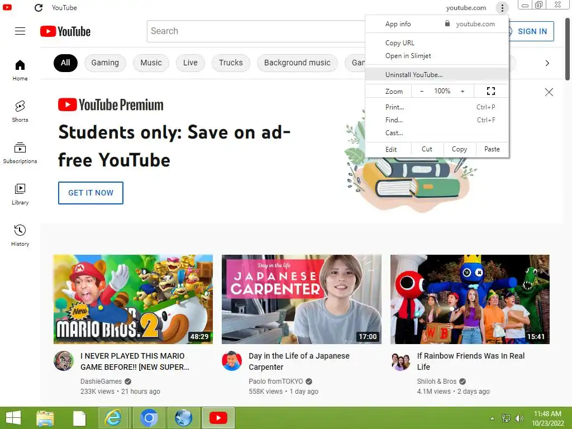Screen dimensions: 572x429
Task: Open the hamburger guide menu
Action: coord(20,31)
